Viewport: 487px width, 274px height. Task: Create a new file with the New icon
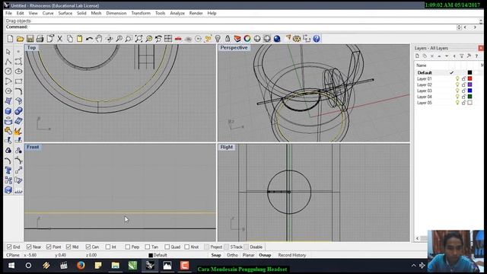point(10,39)
